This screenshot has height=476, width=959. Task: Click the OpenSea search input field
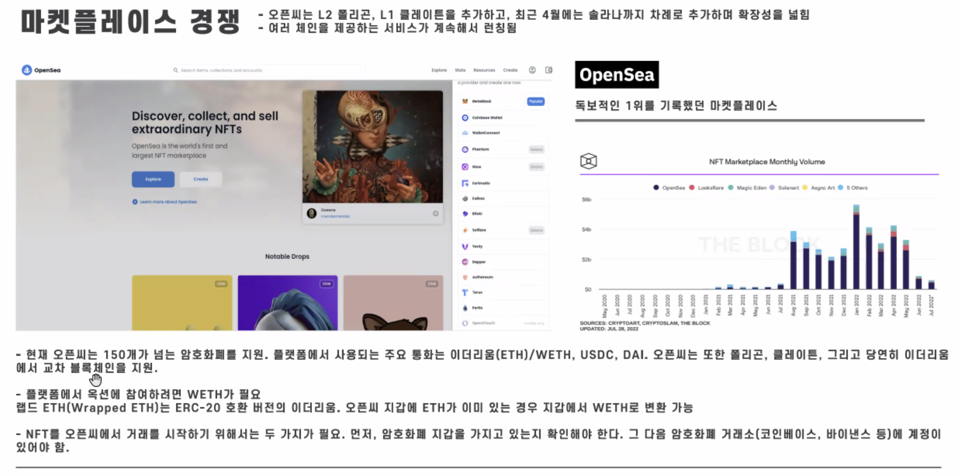click(x=268, y=70)
